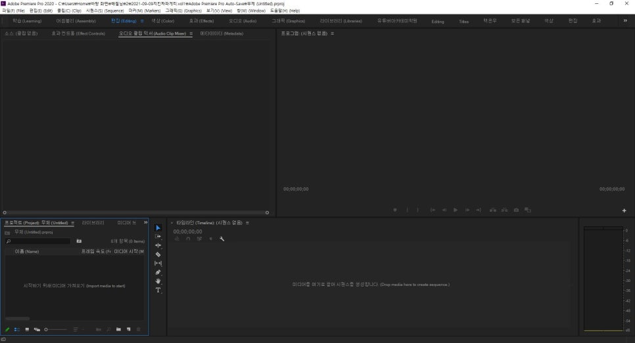
Task: Click the Export Frame camera icon
Action: pyautogui.click(x=516, y=210)
